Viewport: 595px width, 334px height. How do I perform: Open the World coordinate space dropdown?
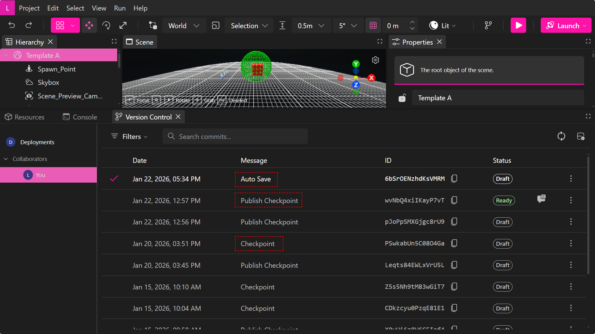click(184, 26)
